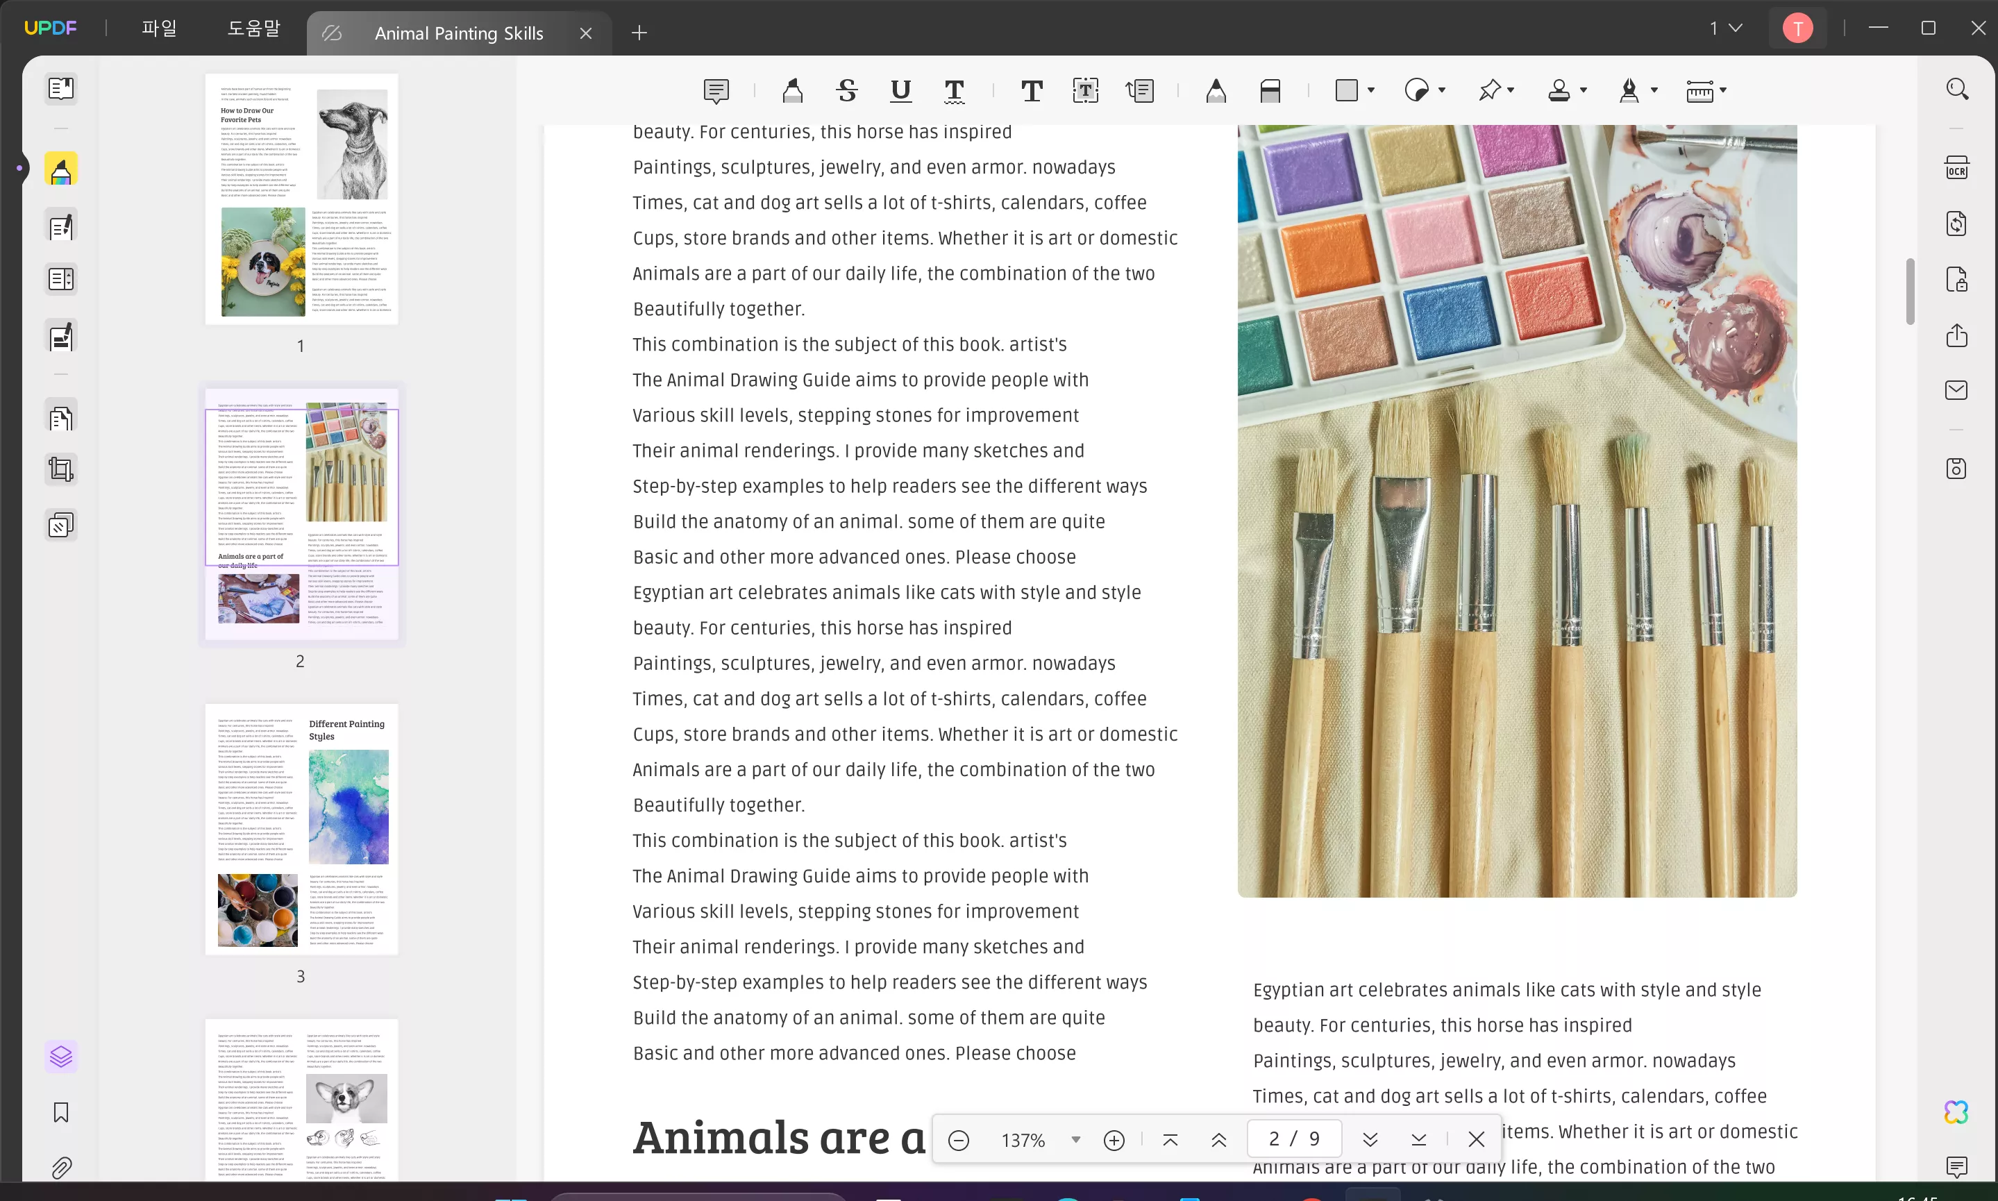Open Protect PDF with password icon

[x=1956, y=279]
